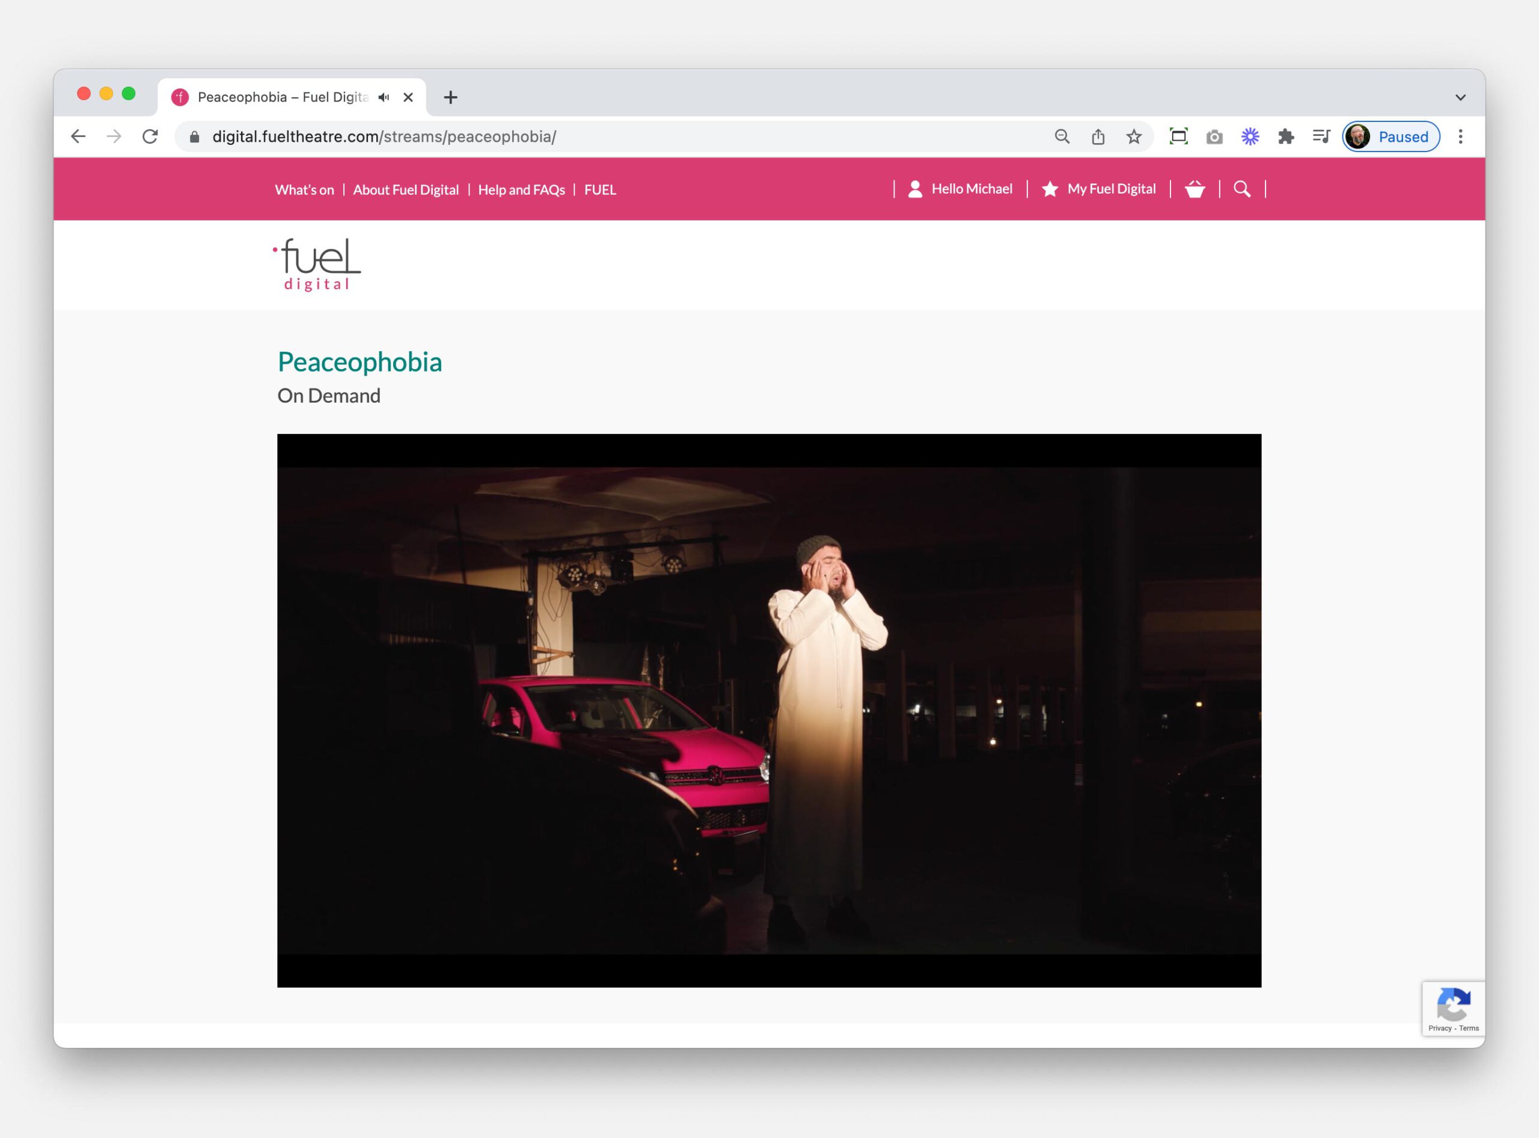Open the reCAPTCHA Terms link
Viewport: 1539px width, 1138px height.
point(1469,1028)
